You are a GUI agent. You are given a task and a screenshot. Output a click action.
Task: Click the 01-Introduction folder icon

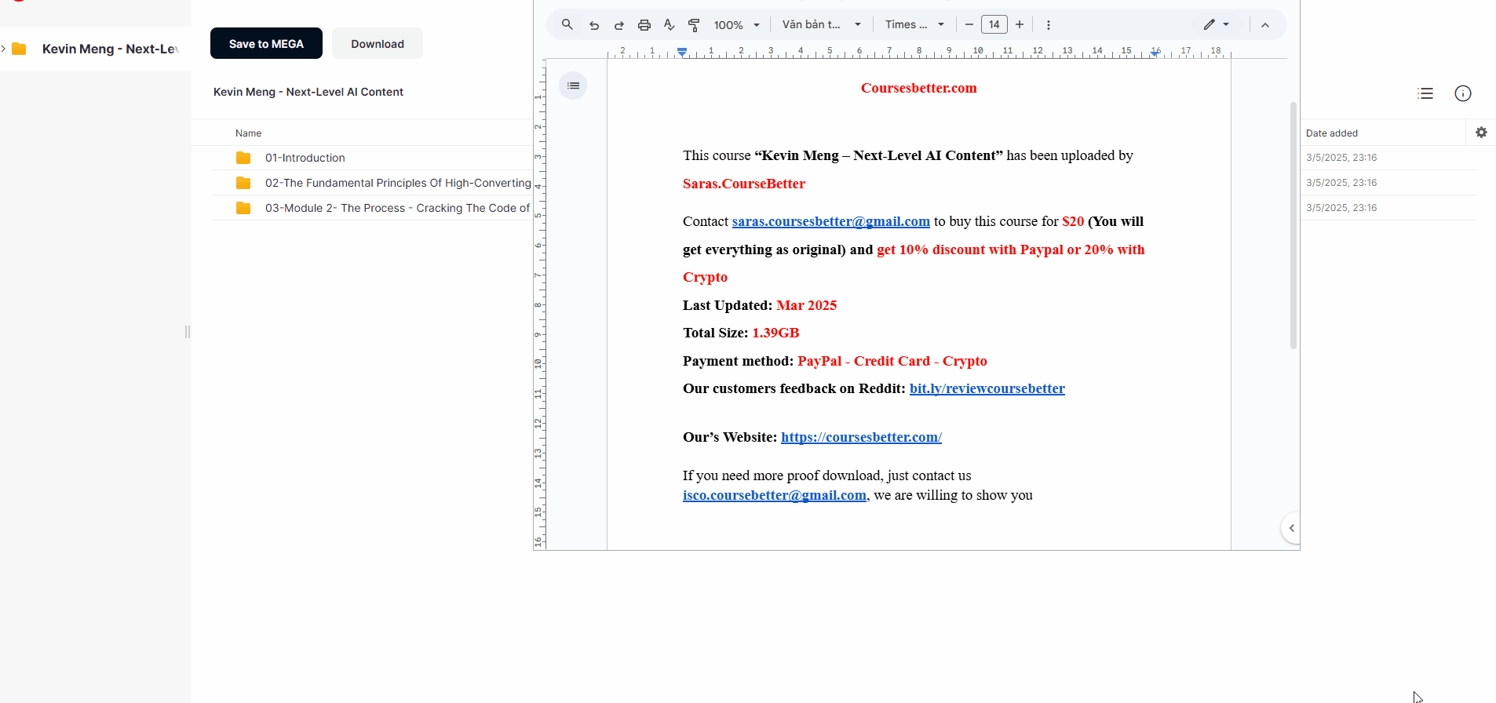[x=243, y=158]
